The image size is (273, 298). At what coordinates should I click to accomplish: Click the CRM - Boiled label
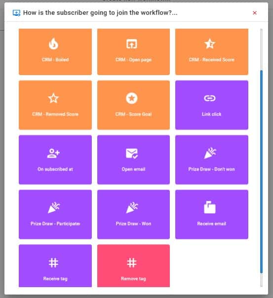pyautogui.click(x=55, y=60)
